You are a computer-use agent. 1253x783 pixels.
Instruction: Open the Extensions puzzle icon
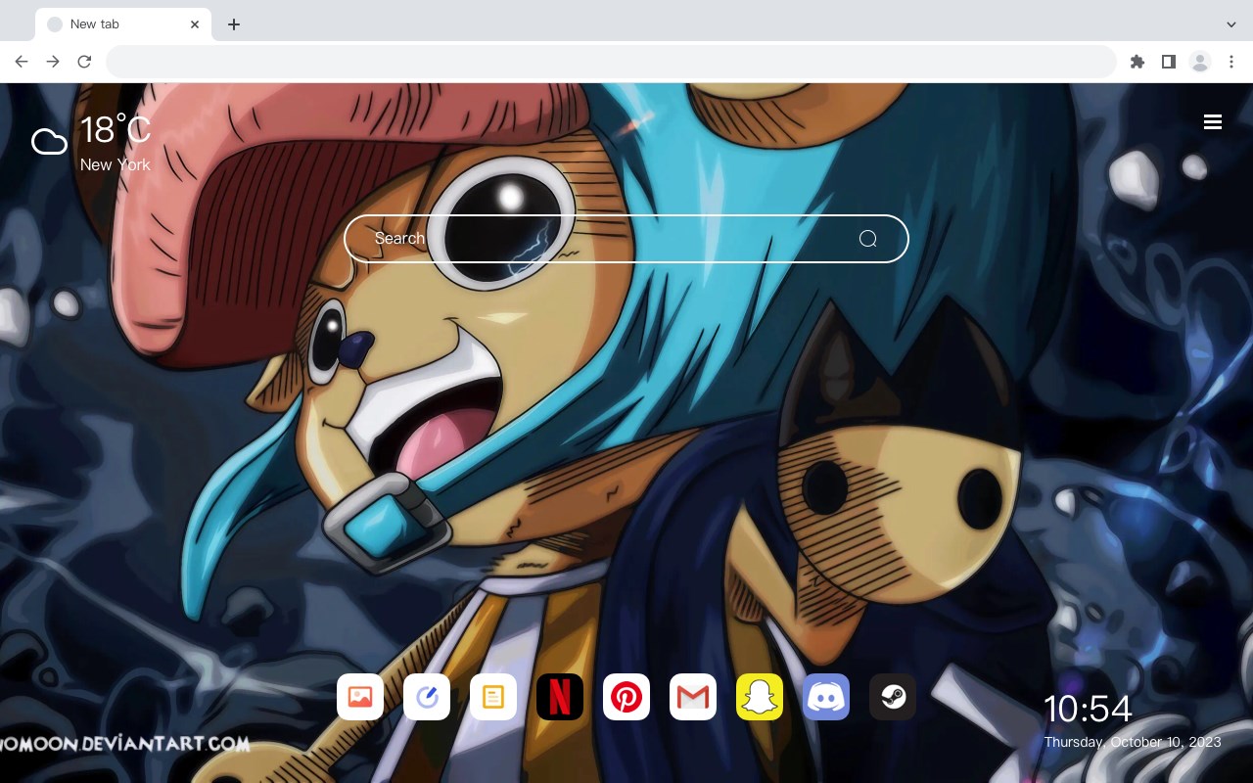click(1137, 62)
